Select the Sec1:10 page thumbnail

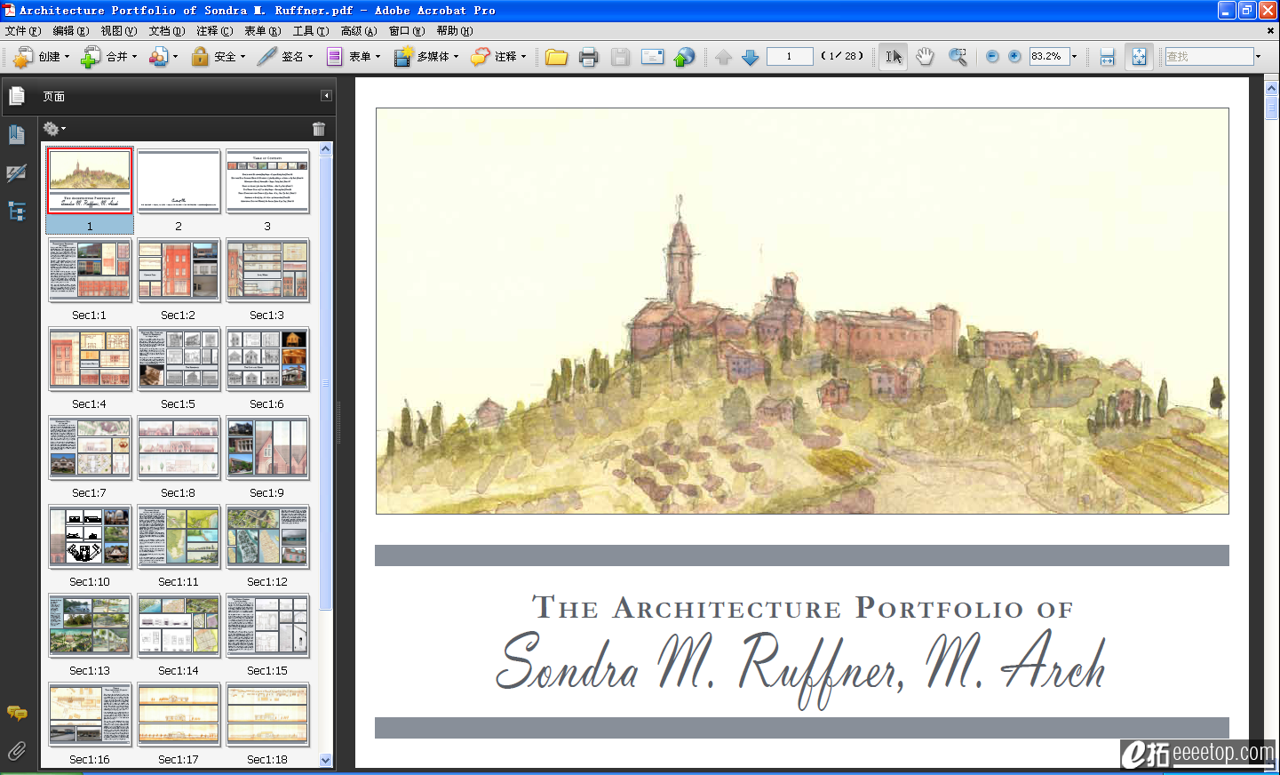90,537
